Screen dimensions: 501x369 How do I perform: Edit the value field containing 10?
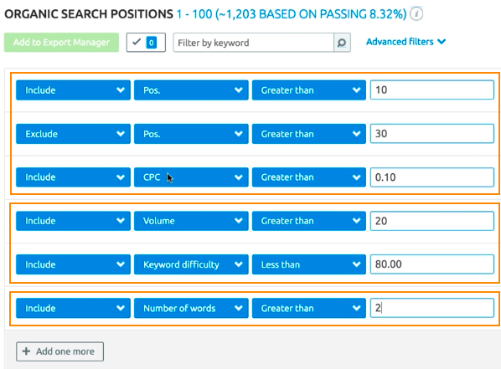[x=432, y=90]
